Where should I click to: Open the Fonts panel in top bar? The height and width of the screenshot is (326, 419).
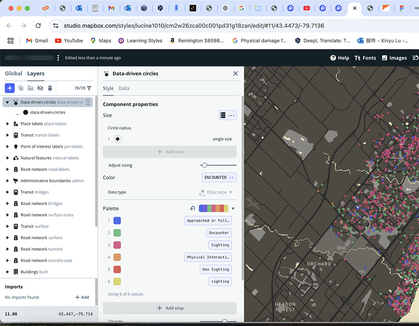coord(365,58)
